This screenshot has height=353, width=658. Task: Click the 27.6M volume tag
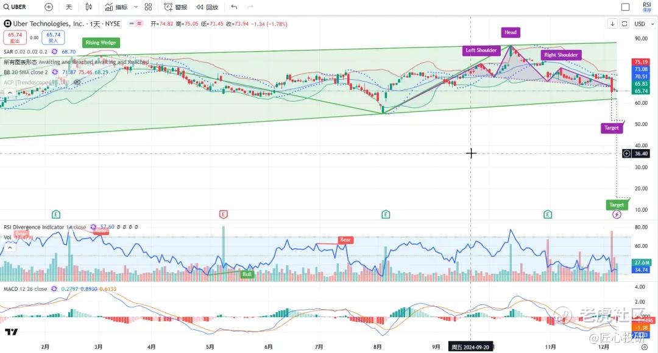[641, 262]
